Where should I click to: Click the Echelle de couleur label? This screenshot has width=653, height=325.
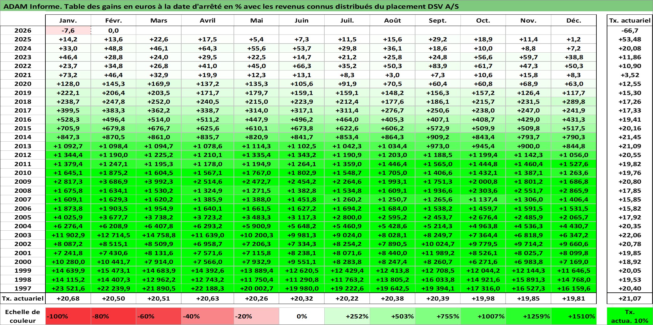pyautogui.click(x=23, y=316)
